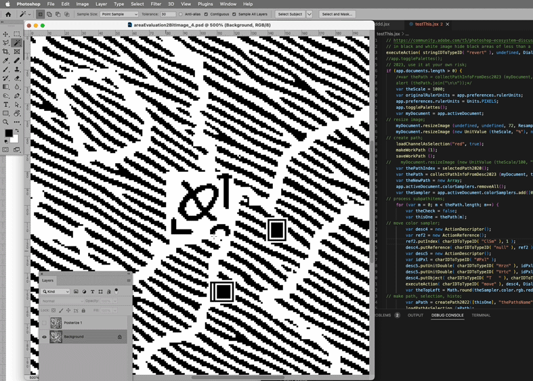This screenshot has height=381, width=533.
Task: Filter for adjustment layers in Layers panel
Action: 84,292
